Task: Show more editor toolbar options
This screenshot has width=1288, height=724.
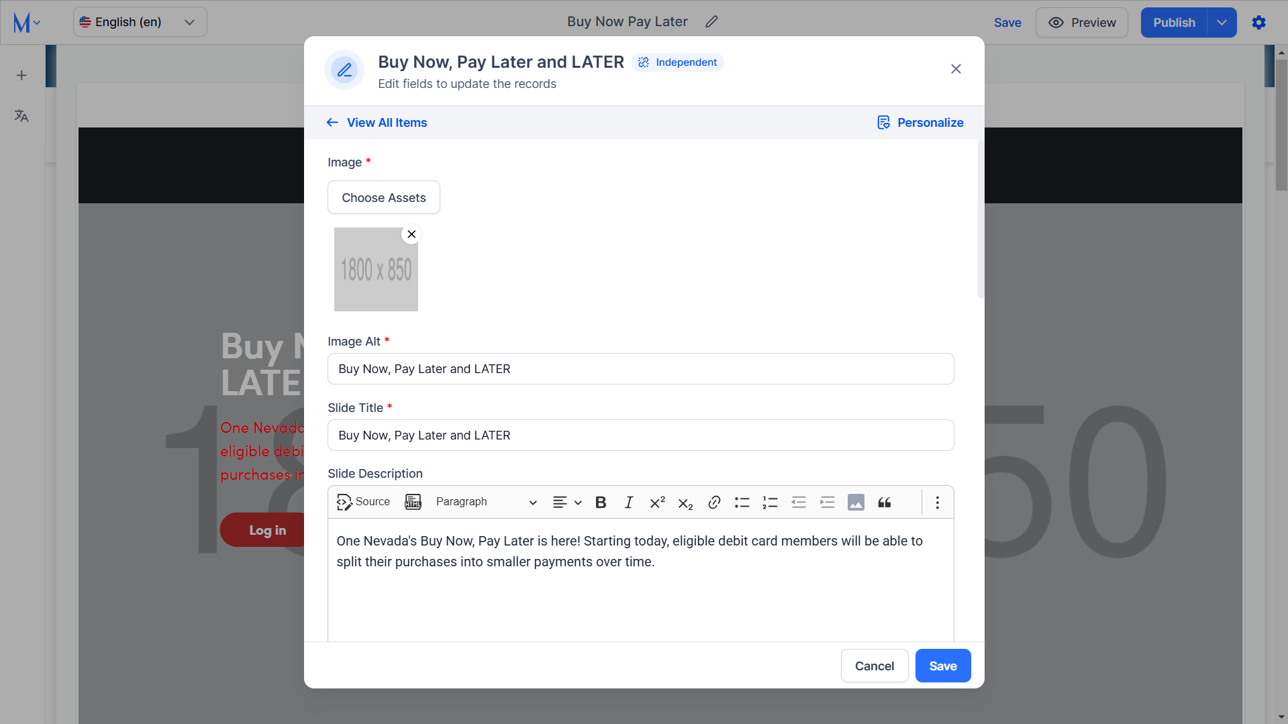Action: coord(938,502)
